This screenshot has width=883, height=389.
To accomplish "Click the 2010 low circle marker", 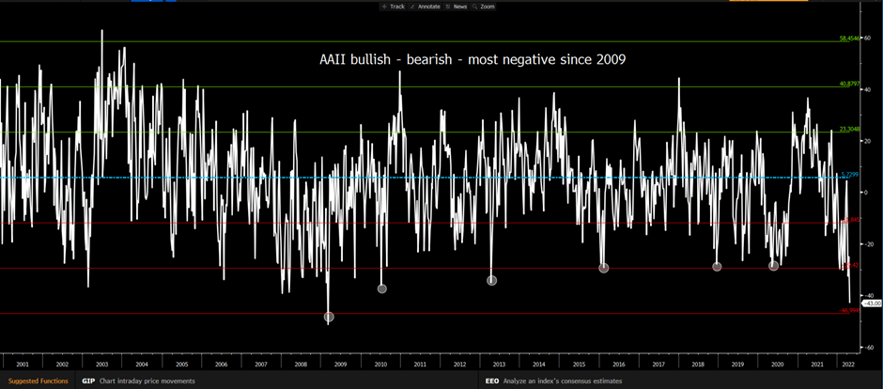I will coord(382,288).
